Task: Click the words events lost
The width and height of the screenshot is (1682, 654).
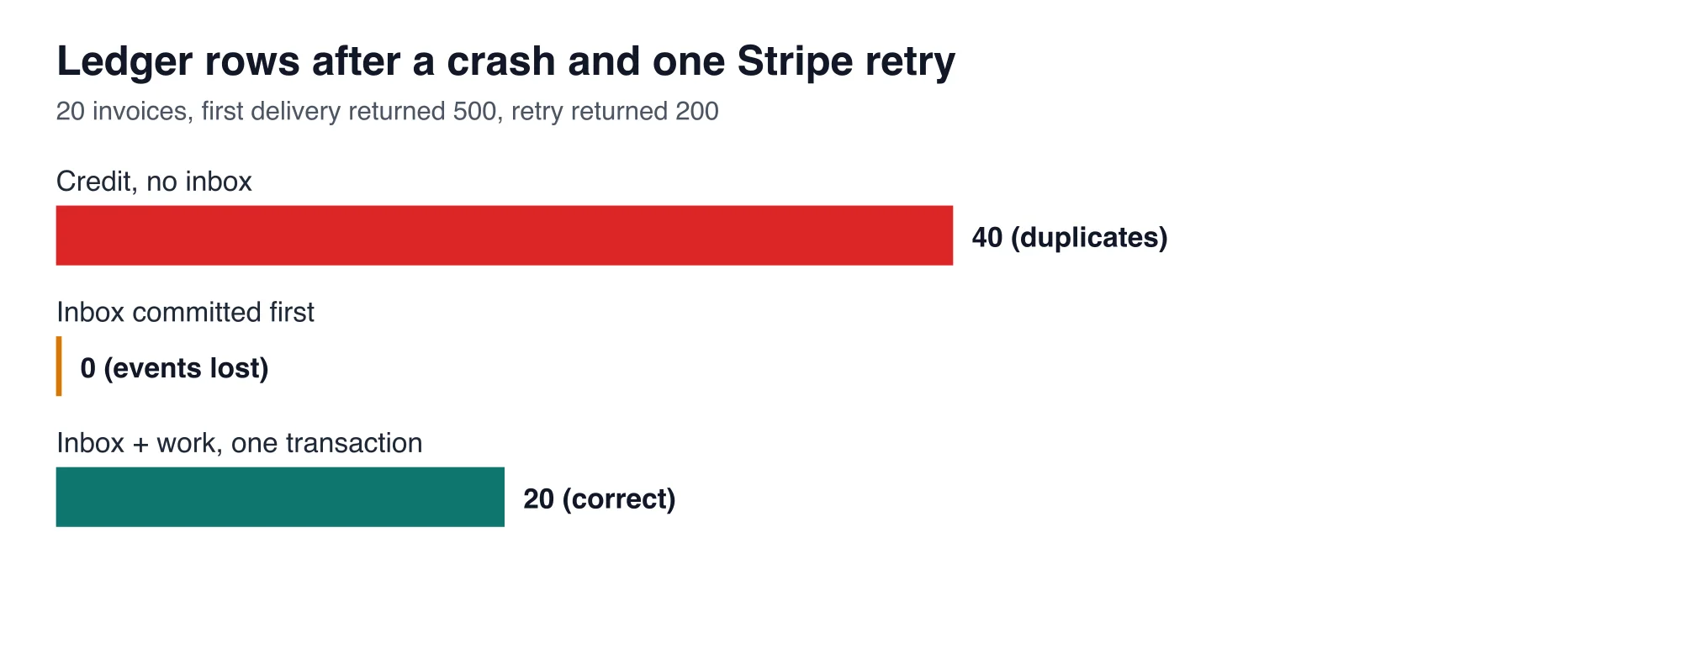Action: click(186, 368)
